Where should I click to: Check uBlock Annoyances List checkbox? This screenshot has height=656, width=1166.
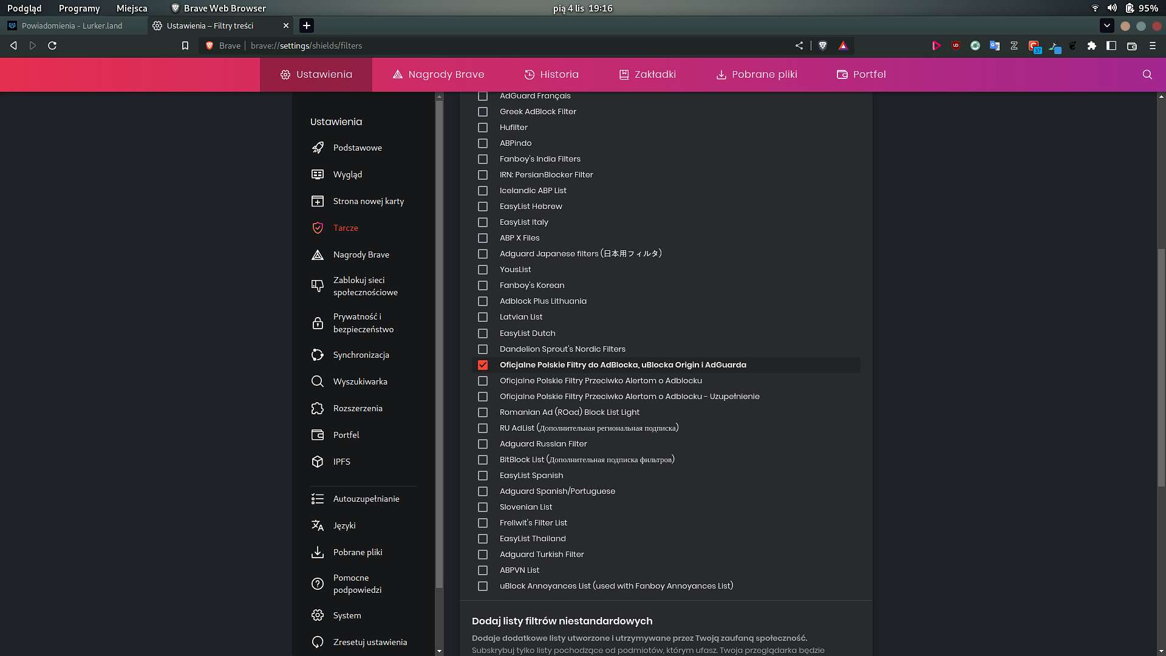(483, 586)
